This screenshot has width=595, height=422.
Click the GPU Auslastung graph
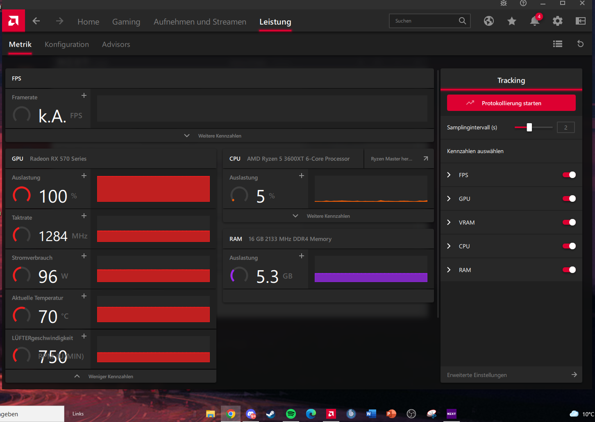point(153,189)
